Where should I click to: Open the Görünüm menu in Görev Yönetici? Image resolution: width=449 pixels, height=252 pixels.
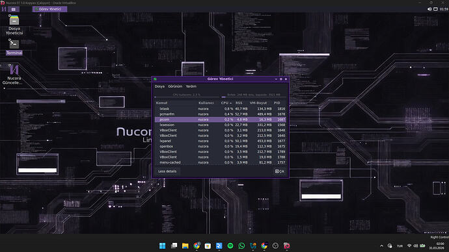[175, 86]
